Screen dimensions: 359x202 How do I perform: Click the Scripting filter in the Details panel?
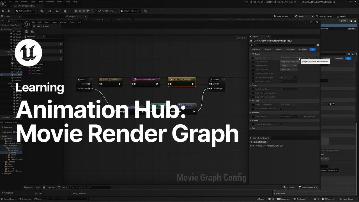tap(279, 49)
